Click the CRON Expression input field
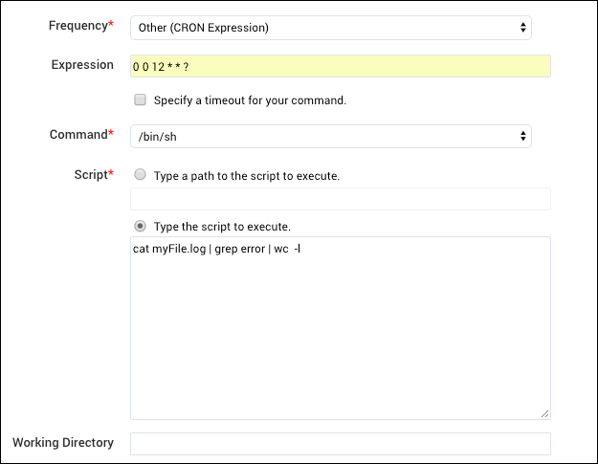 [x=340, y=66]
